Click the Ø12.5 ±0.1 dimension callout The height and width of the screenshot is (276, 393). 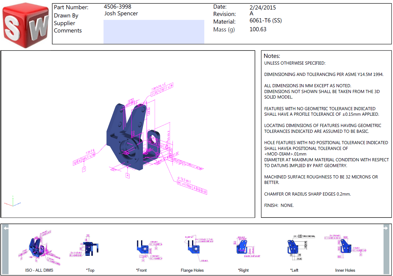click(x=185, y=179)
